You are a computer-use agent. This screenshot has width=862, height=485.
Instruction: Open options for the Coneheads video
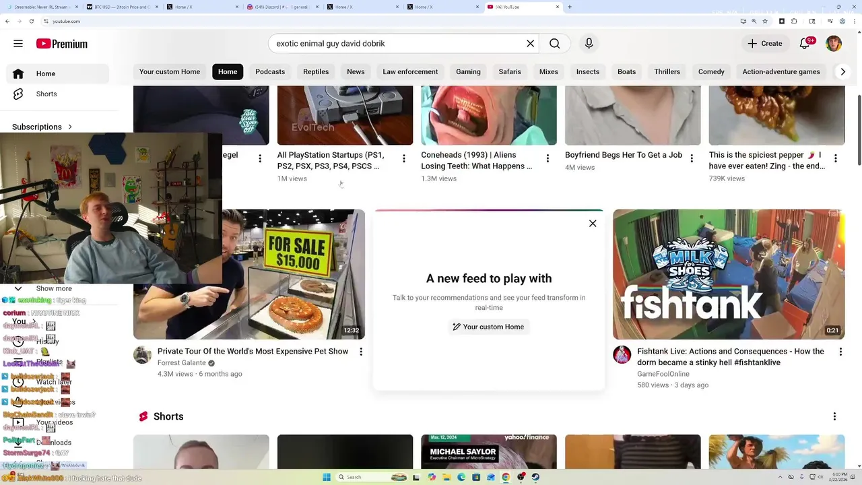548,158
